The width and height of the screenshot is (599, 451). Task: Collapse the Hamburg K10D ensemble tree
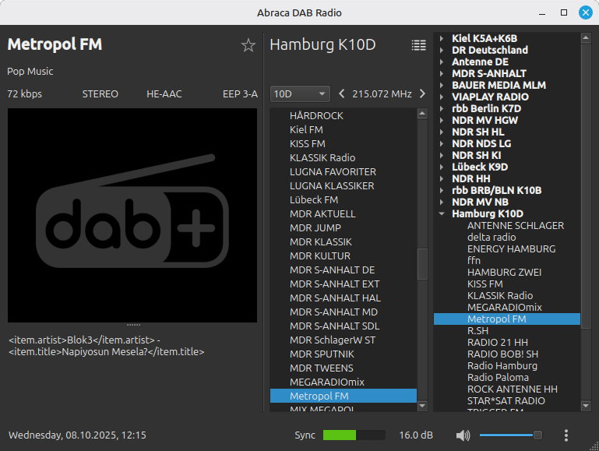(x=442, y=213)
